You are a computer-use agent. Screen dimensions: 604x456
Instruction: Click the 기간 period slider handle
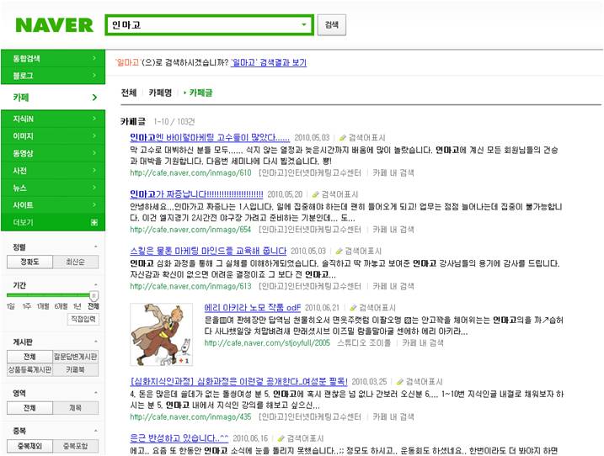(x=94, y=296)
